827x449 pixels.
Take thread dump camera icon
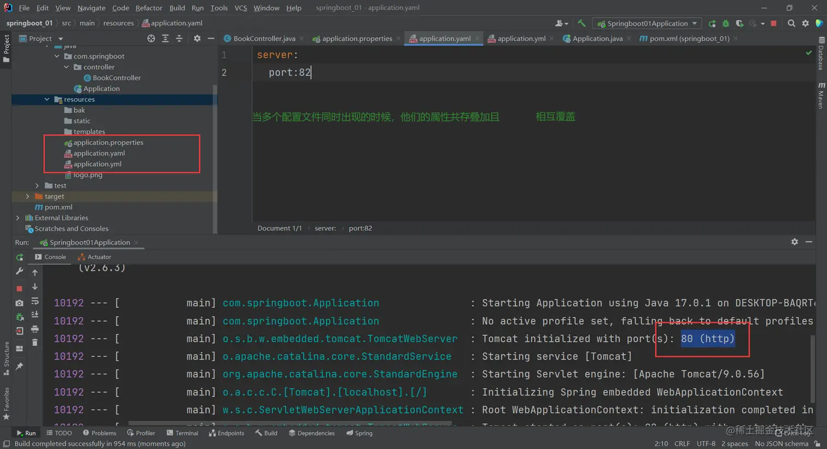[19, 302]
